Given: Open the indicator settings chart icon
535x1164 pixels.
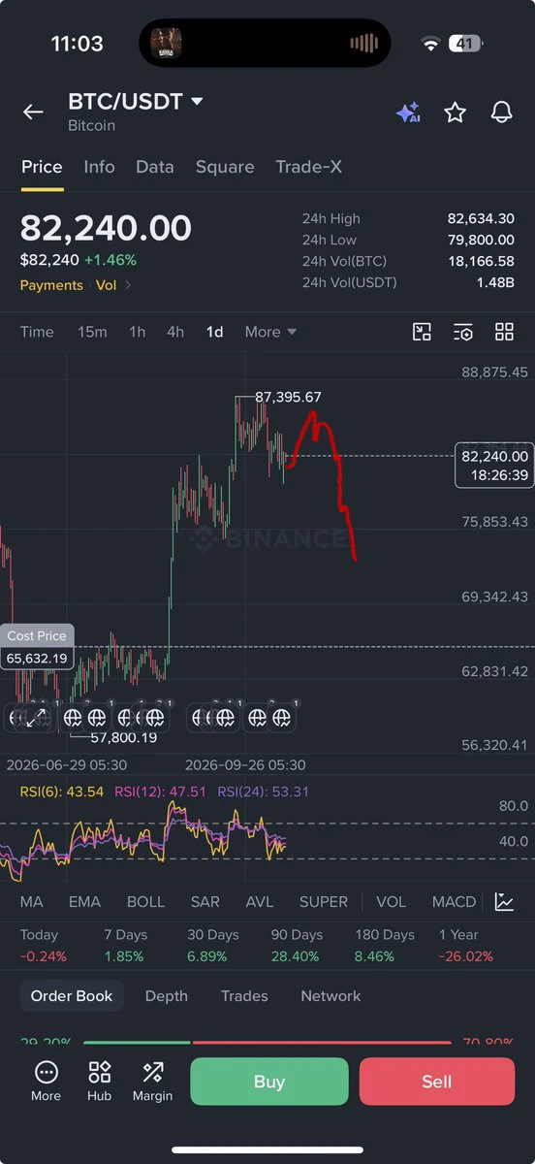Looking at the screenshot, I should pyautogui.click(x=504, y=902).
